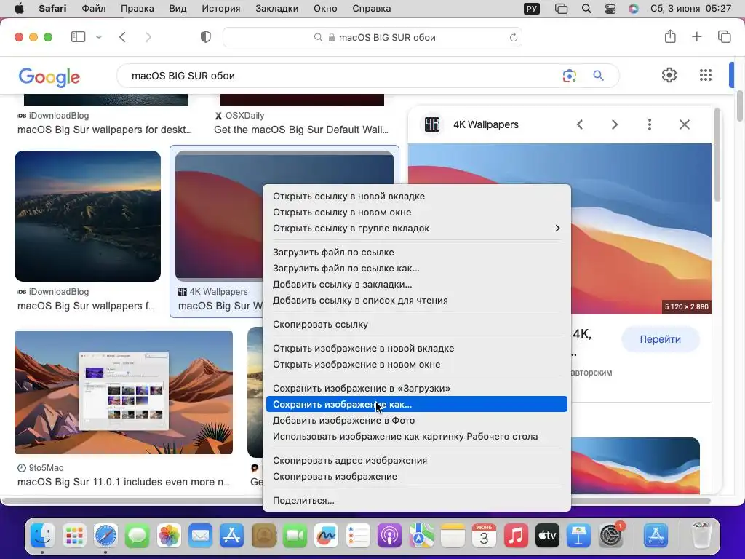Choose Сохранить изображение в «Загрузки»
The width and height of the screenshot is (745, 559).
(x=416, y=389)
